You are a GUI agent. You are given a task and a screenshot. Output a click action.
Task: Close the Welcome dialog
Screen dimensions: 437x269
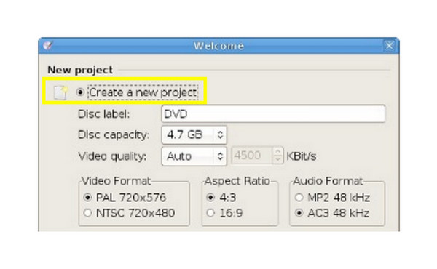(389, 45)
